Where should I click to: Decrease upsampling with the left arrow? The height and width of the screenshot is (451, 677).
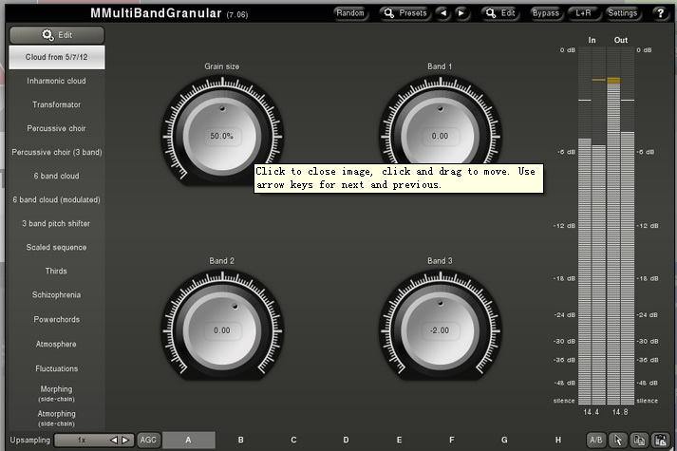tap(114, 441)
